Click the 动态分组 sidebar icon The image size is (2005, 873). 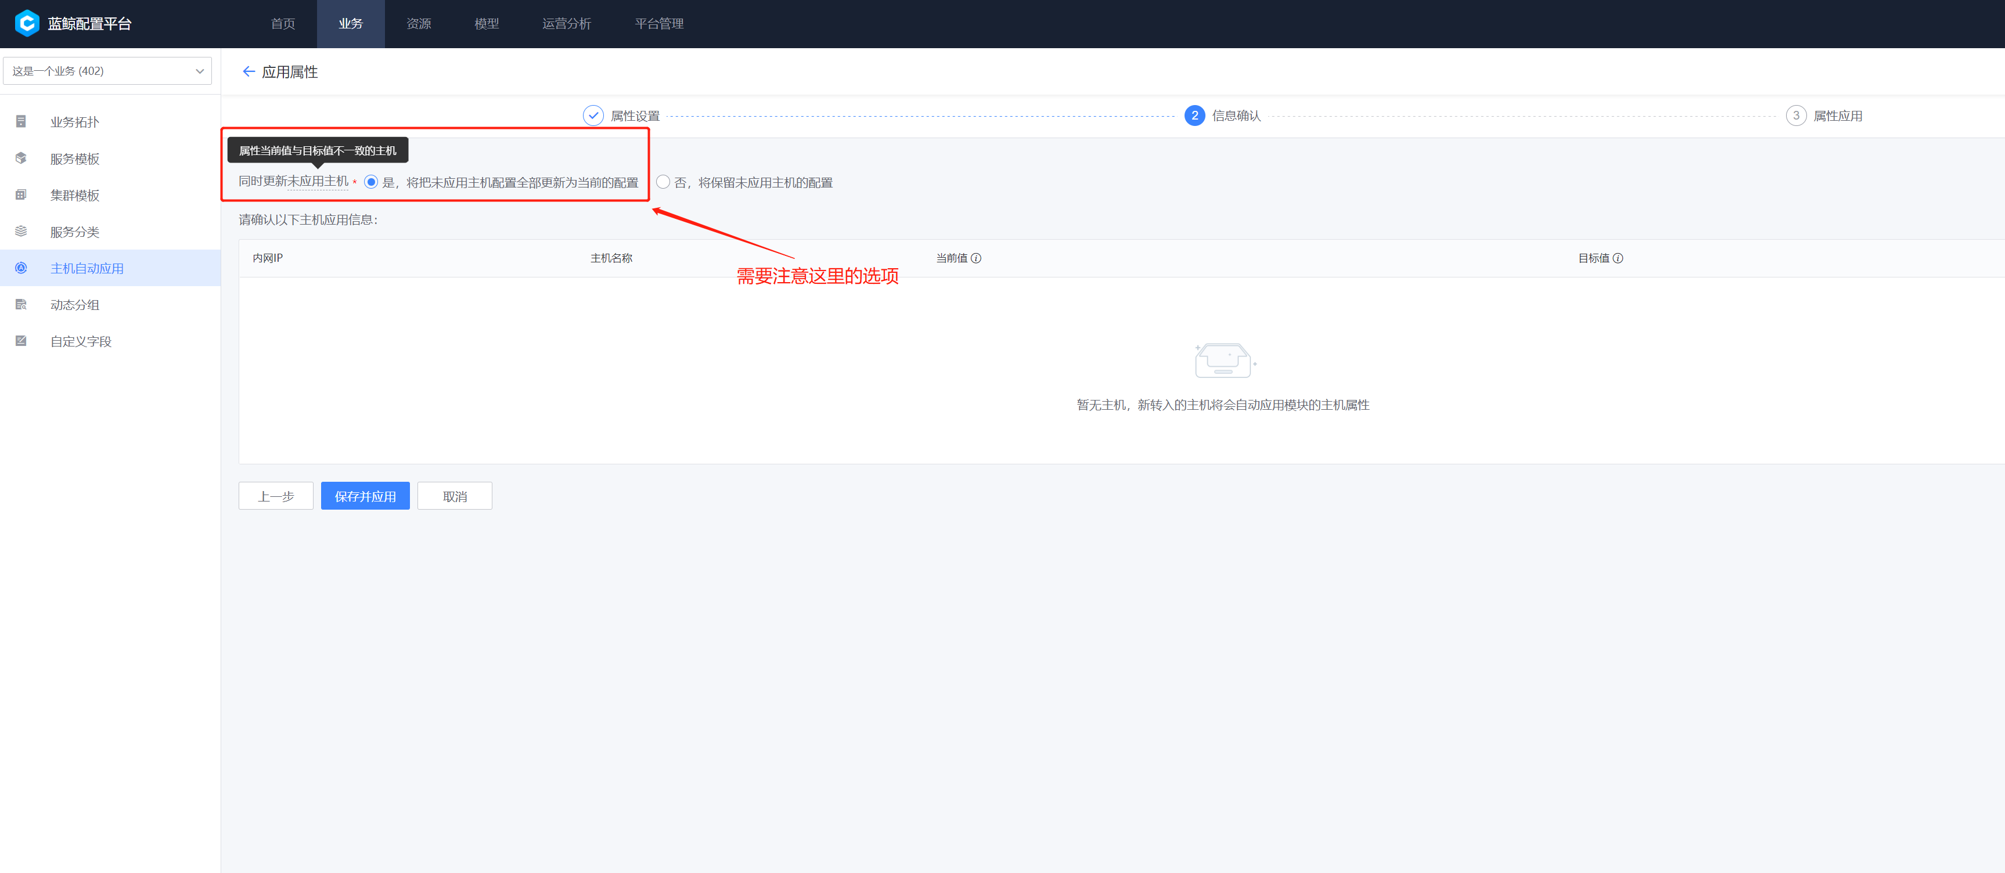coord(21,304)
